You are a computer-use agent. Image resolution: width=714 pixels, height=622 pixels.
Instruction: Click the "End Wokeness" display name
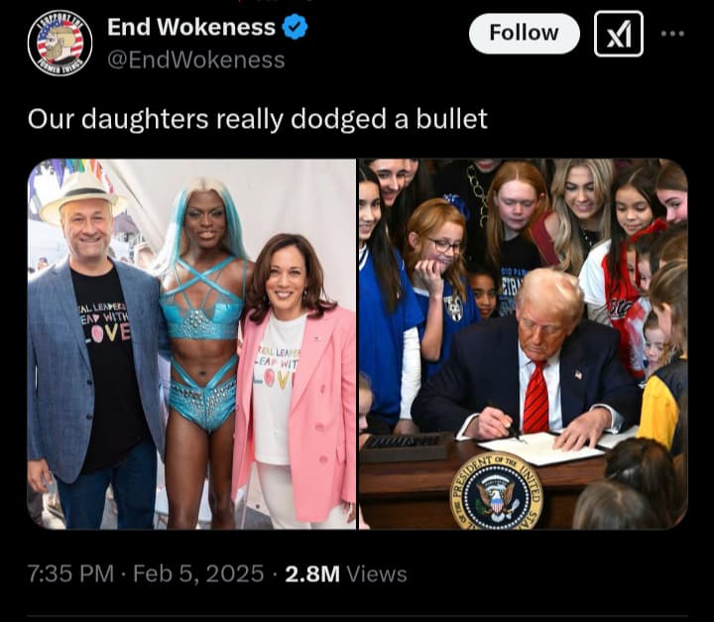tap(191, 27)
